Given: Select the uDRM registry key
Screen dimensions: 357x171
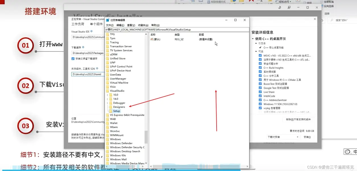Looking at the screenshot, I should point(113,54).
